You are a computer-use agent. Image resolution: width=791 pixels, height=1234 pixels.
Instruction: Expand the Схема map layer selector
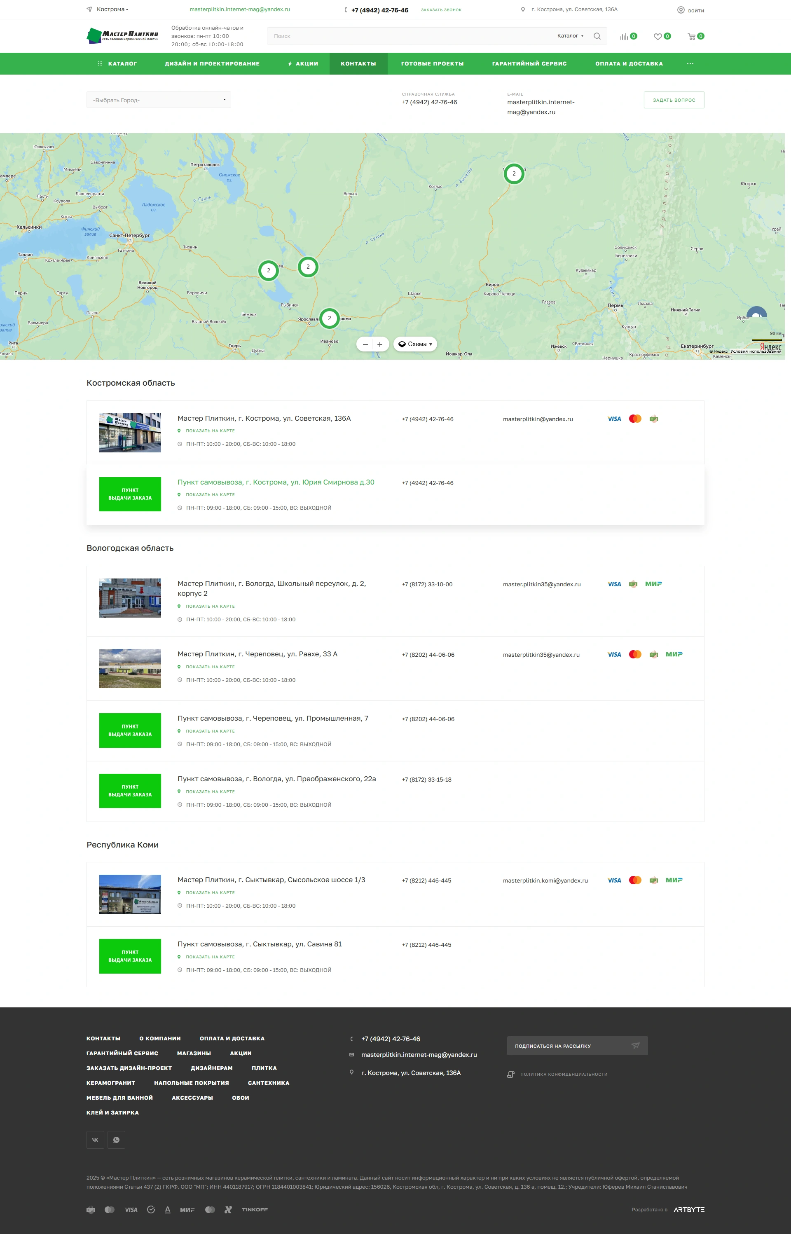tap(415, 344)
